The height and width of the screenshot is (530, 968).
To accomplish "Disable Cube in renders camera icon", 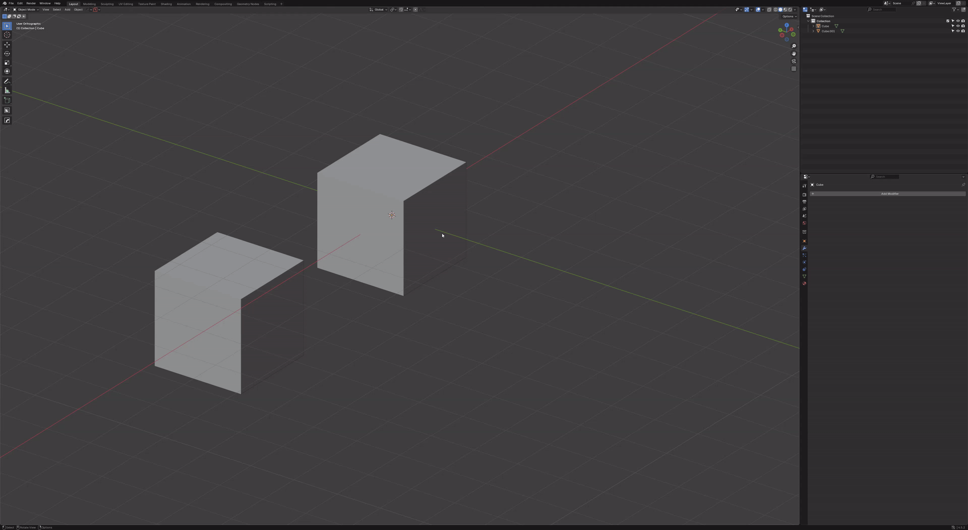I will [x=963, y=26].
